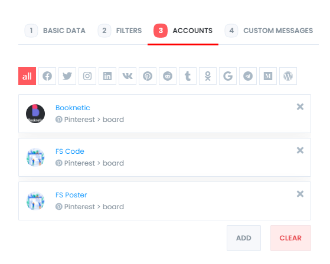Remove the Booknetic account
Image resolution: width=330 pixels, height=264 pixels.
point(300,107)
